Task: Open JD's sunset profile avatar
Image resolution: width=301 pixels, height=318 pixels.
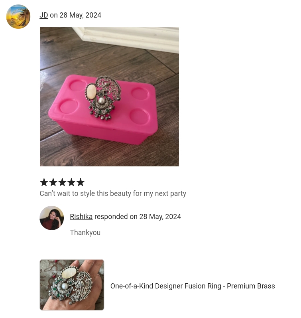Action: click(x=18, y=17)
